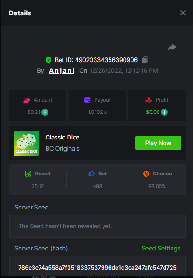Open the Classic Dice game thumbnail
193x278 pixels.
(x=26, y=143)
